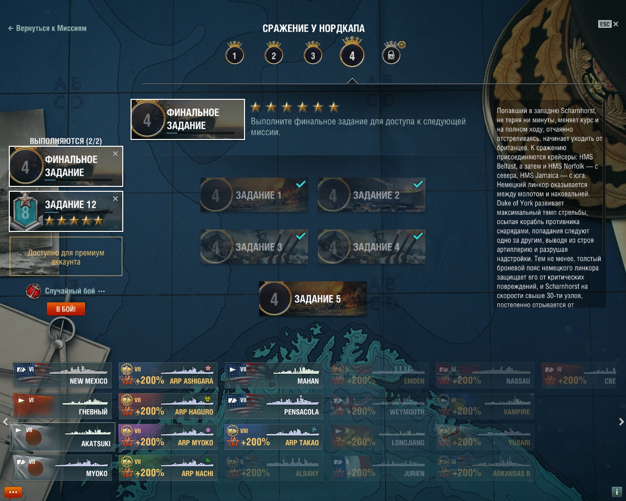Select the Yūbari ship
The height and width of the screenshot is (501, 626).
[x=485, y=437]
